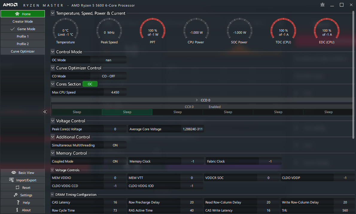Click the Memory Clock value field
Image resolution: width=356 pixels, height=214 pixels.
[193, 161]
